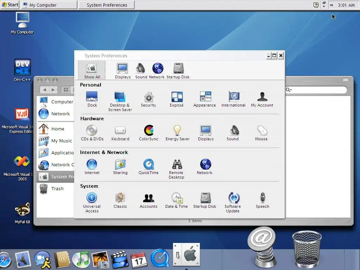Switch to My Computer taskbar button

49,5
